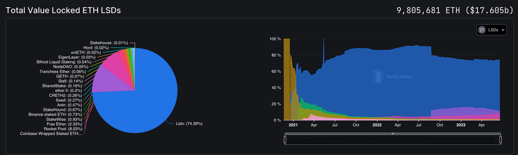The image size is (518, 155).
Task: Click the 'CRETH2: (0.26%)' label
Action: (x=66, y=95)
